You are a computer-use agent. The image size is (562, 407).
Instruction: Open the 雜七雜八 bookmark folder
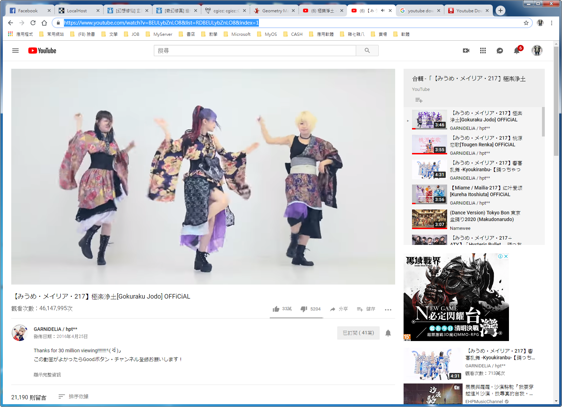click(x=352, y=34)
